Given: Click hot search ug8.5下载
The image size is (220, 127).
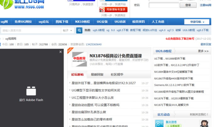Looking at the screenshot, I should [123, 30].
